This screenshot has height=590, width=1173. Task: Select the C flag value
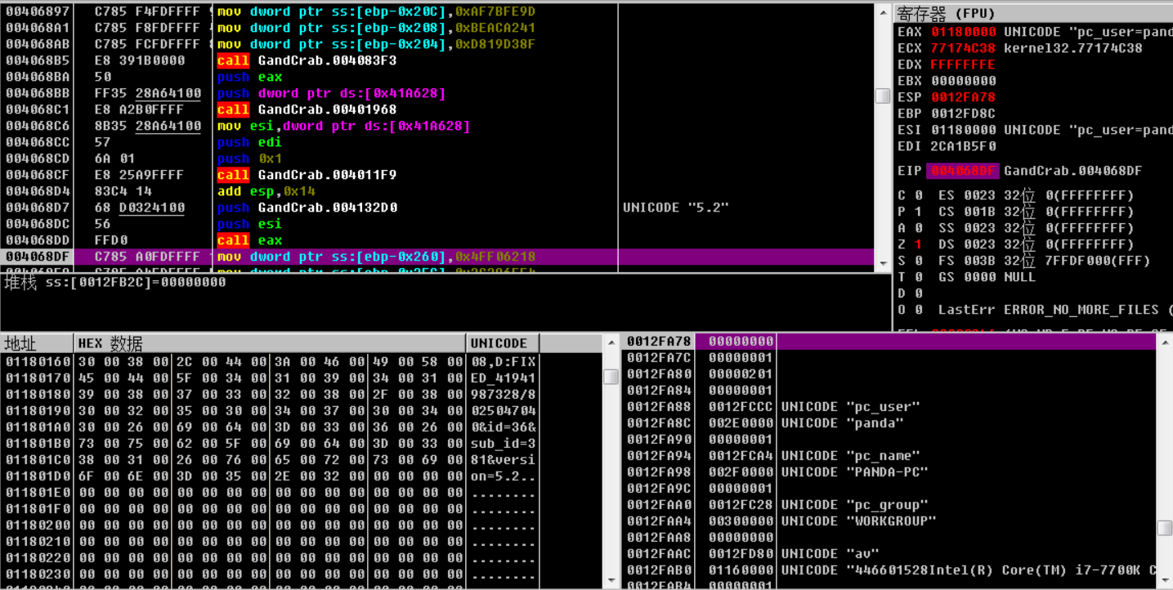[919, 195]
